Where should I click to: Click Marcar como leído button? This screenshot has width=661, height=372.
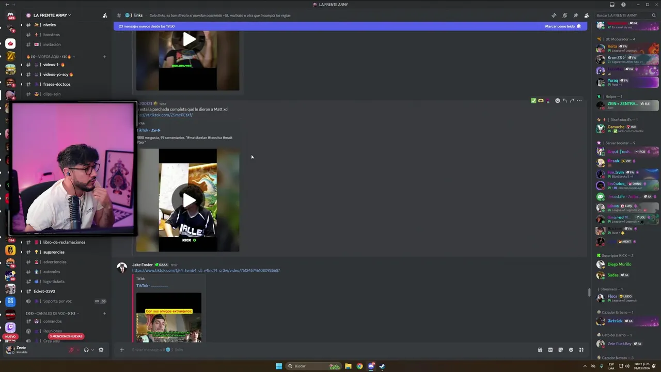coord(563,26)
